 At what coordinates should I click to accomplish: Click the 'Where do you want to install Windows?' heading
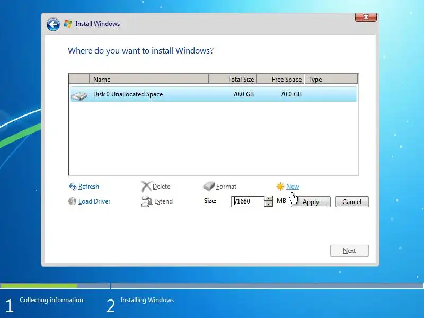pos(140,50)
